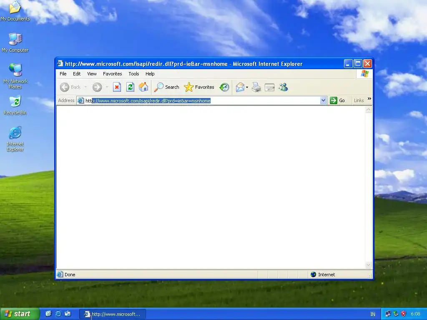Expand the Links toolbar chevron
Viewport: 427px width, 320px height.
point(369,98)
